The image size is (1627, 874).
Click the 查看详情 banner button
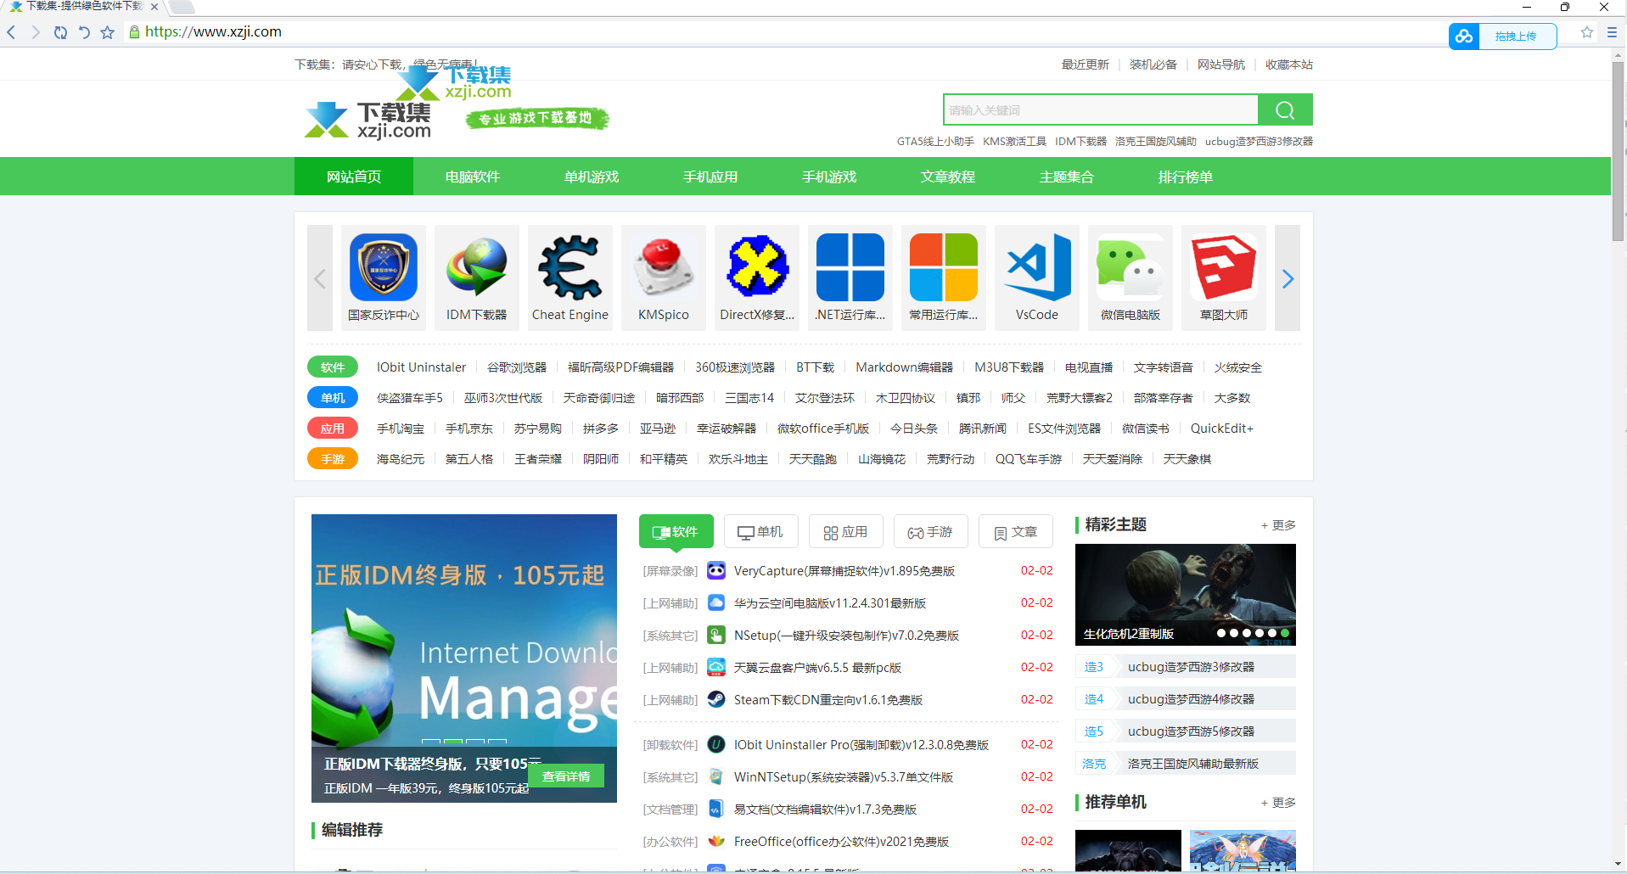566,776
